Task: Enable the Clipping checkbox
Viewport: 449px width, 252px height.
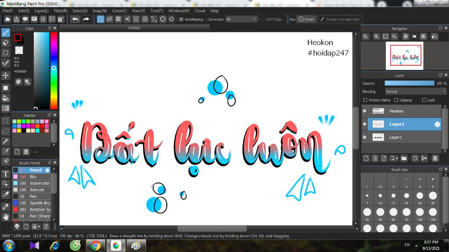Action: (396, 100)
